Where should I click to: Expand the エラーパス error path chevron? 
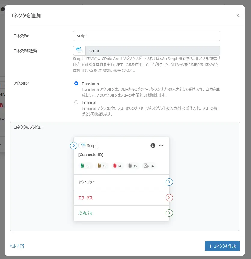(x=169, y=198)
